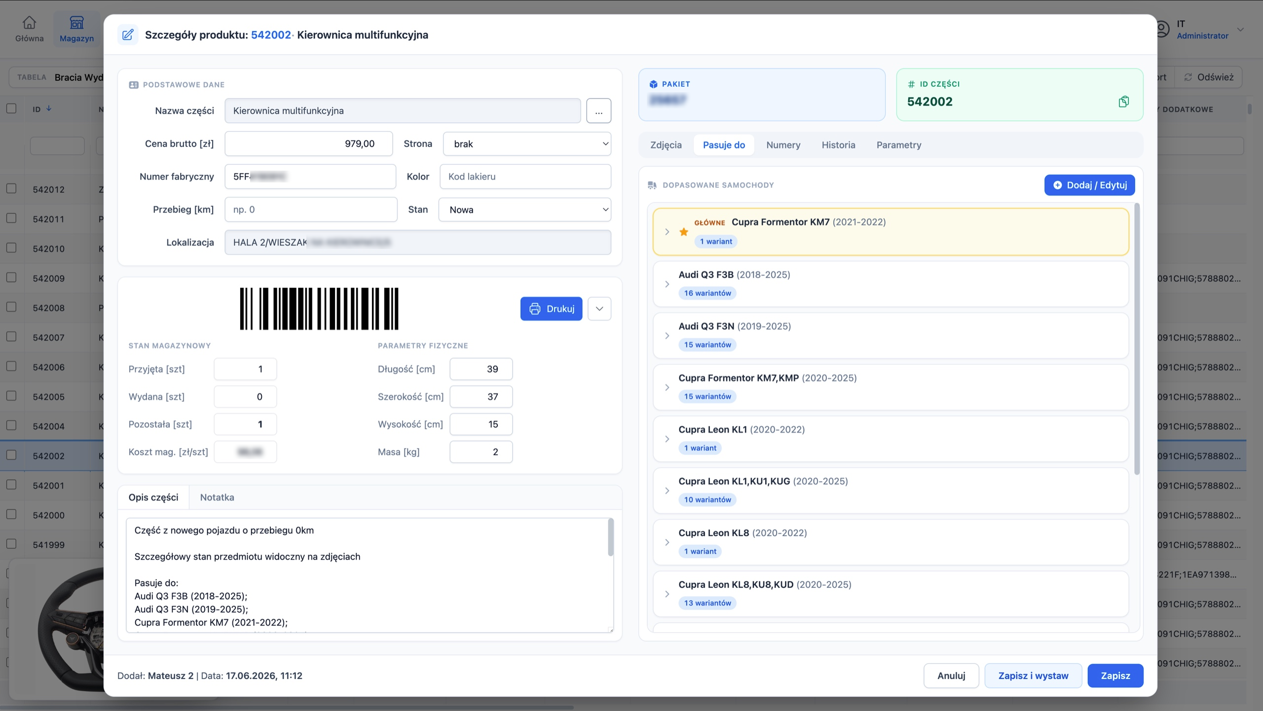Viewport: 1263px width, 711px height.
Task: Click the Cupra Leon KL1,KU1,KUG entry
Action: 891,491
